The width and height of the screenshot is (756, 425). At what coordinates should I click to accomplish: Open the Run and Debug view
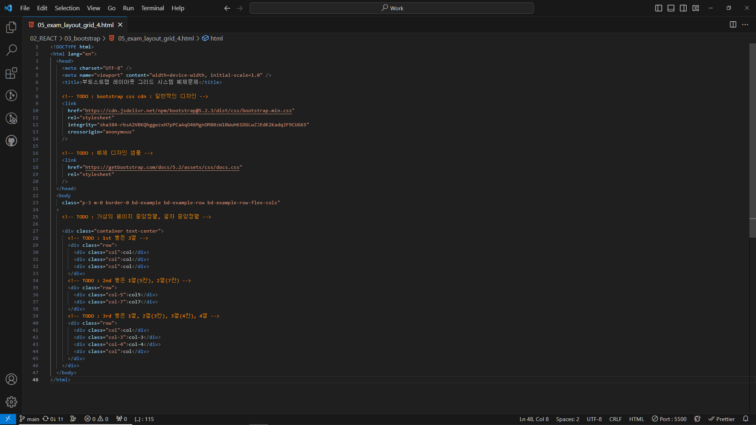pos(11,118)
